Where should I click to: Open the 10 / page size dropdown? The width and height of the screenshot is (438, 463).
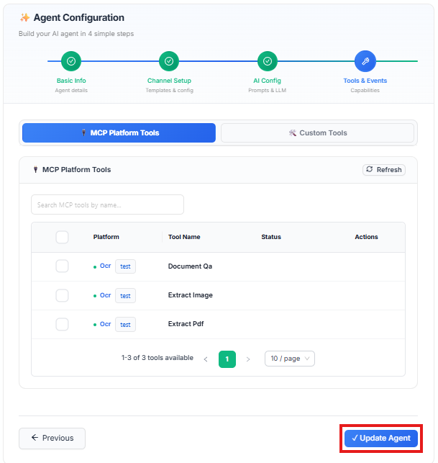(x=290, y=359)
